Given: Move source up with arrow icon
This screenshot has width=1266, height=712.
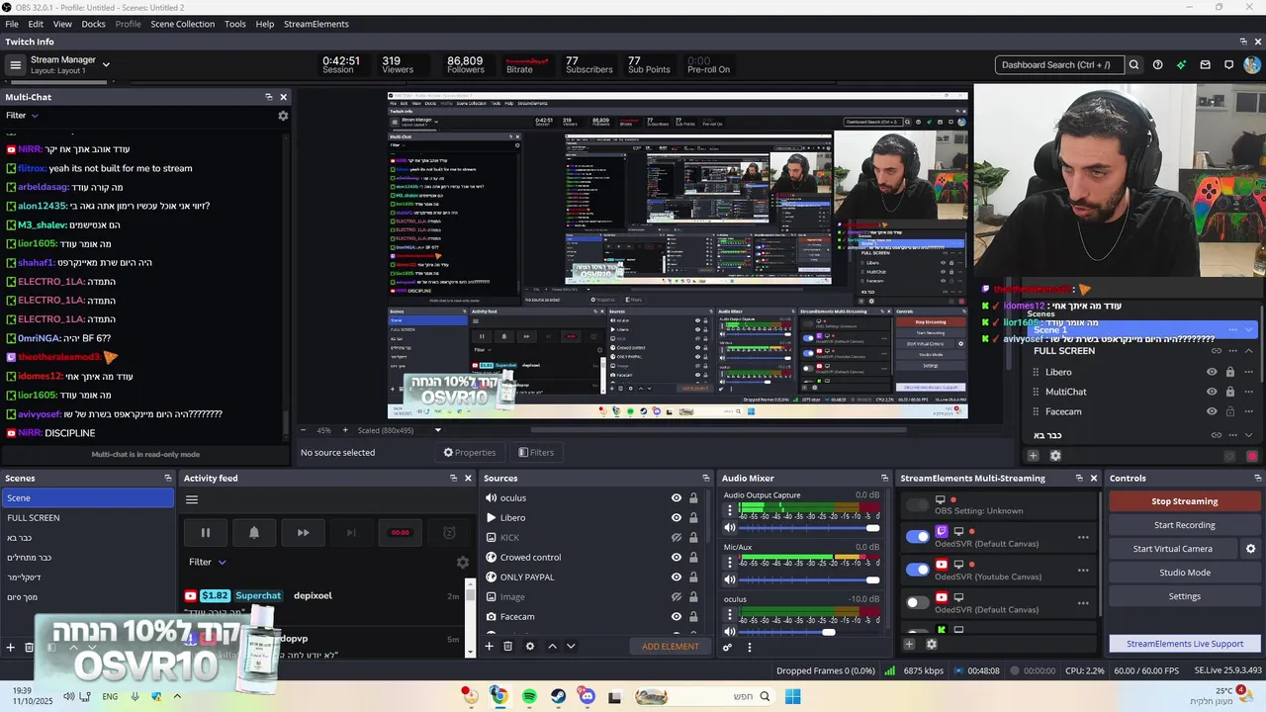Looking at the screenshot, I should [552, 647].
